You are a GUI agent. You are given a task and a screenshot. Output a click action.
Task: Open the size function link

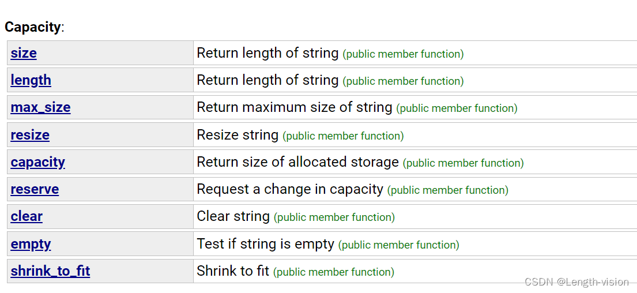pos(24,53)
